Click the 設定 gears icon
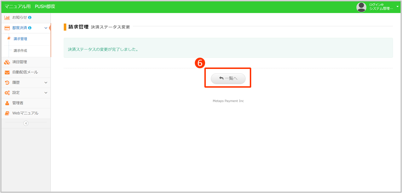Viewport: 402px width, 193px height. pos(7,93)
